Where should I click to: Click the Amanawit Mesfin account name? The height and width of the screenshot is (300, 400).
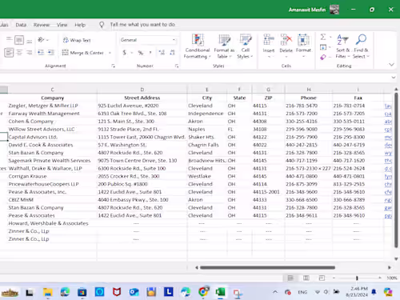(307, 10)
